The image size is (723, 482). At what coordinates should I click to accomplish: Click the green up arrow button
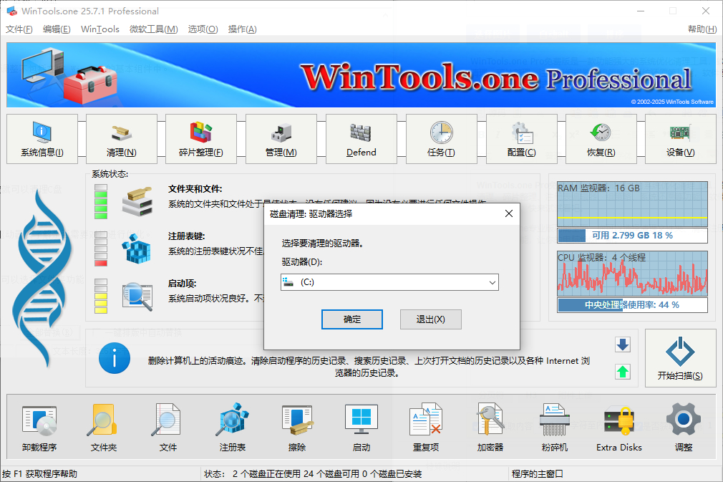click(x=621, y=372)
